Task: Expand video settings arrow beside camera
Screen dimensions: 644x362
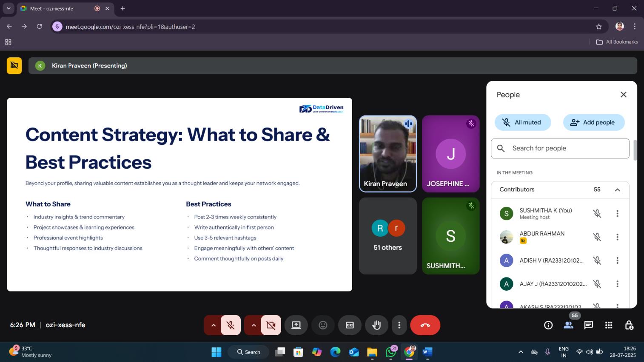Action: tap(254, 325)
